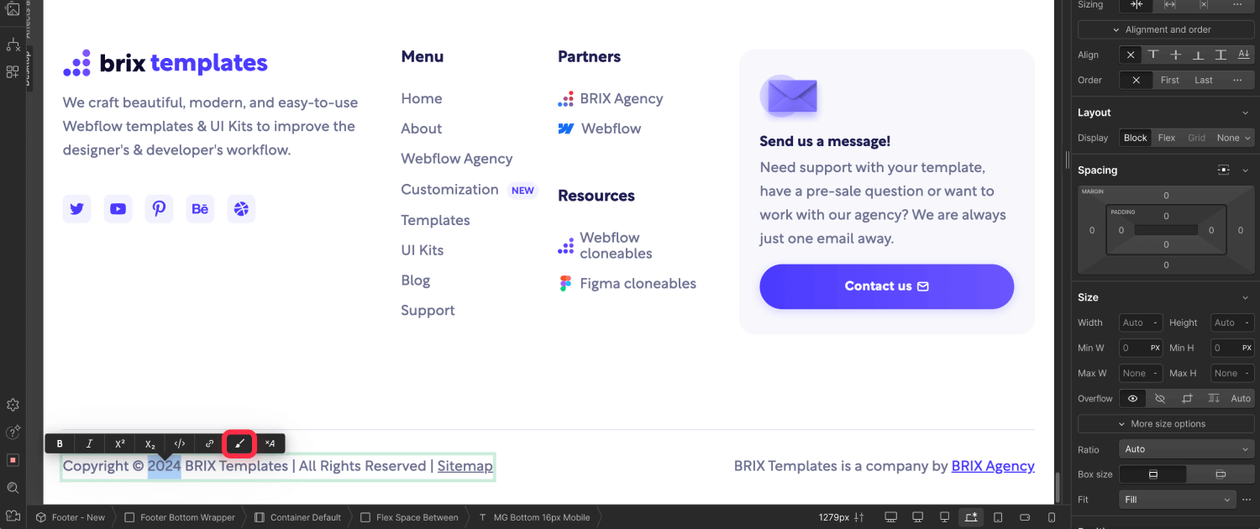Screen dimensions: 1260x529
Task: Collapse the Size section
Action: pos(1245,297)
